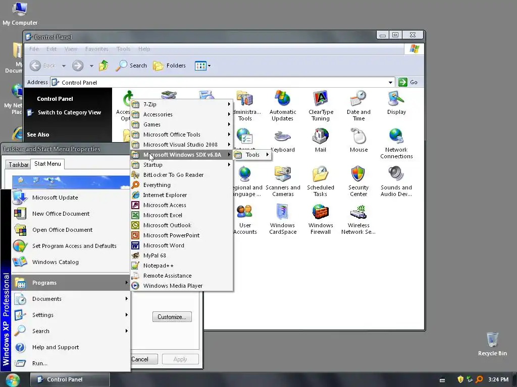
Task: Open Recycle Bin on desktop
Action: click(492, 344)
